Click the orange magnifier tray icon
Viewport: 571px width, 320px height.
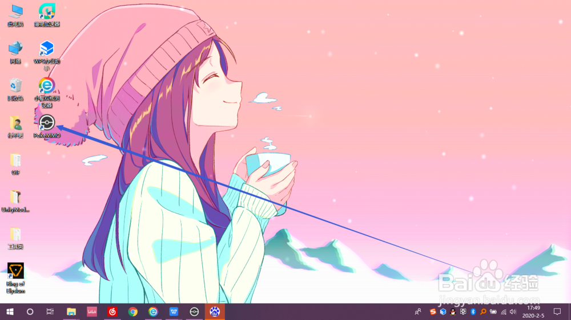click(483, 311)
